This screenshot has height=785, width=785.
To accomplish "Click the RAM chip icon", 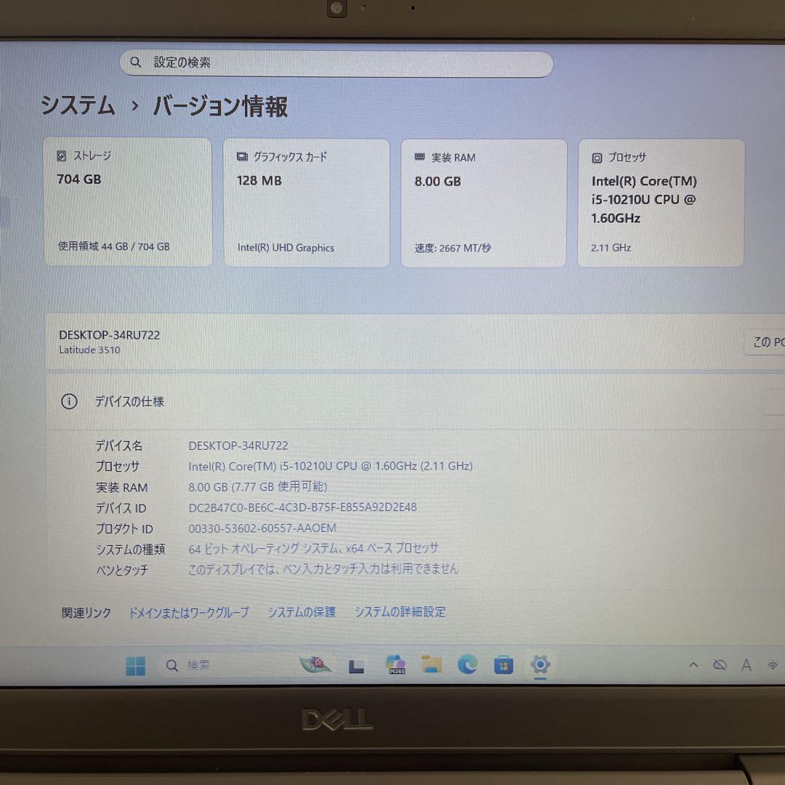I will pos(419,157).
